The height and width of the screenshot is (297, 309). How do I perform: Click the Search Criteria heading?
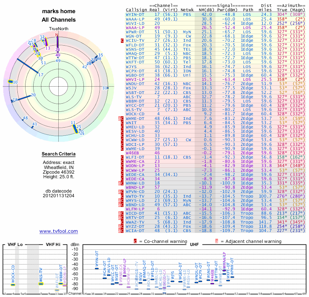59,154
